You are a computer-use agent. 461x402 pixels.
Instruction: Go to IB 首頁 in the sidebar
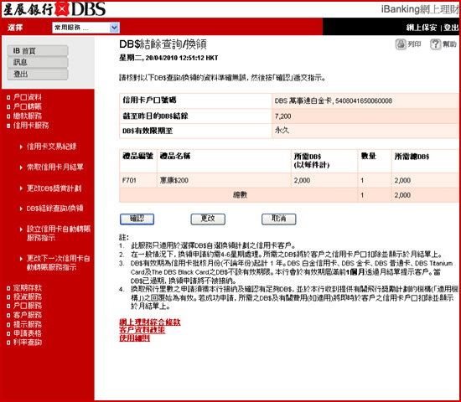(x=38, y=51)
